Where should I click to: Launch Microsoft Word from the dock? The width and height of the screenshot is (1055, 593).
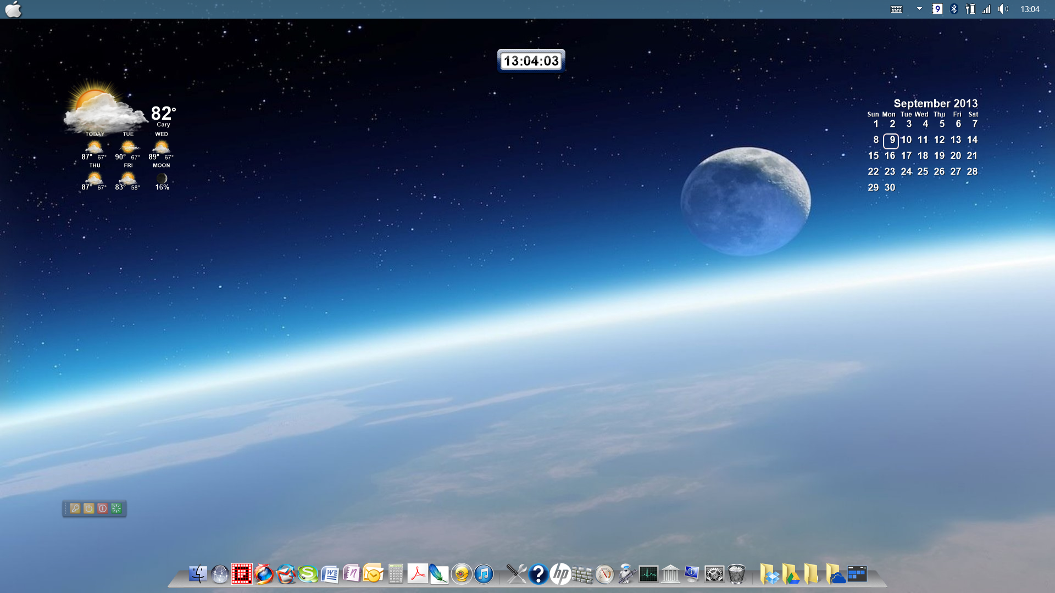coord(330,574)
